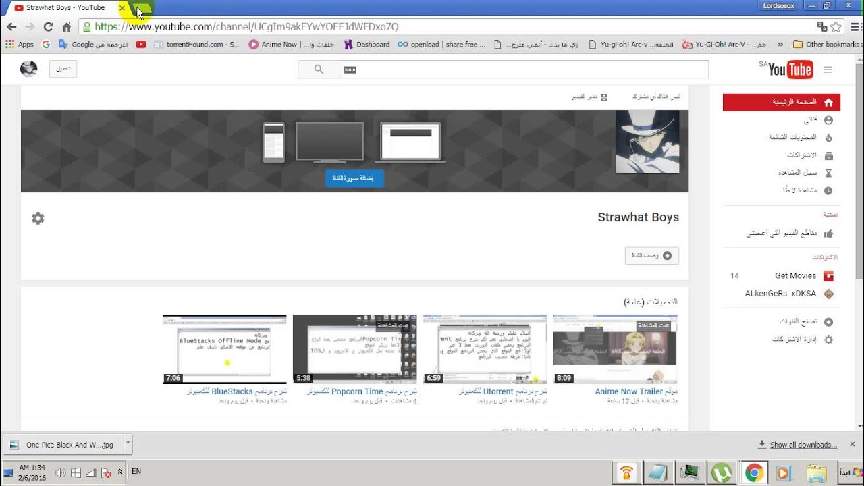The width and height of the screenshot is (864, 486).
Task: Open a new tab with the new-tab button
Action: coord(142,9)
